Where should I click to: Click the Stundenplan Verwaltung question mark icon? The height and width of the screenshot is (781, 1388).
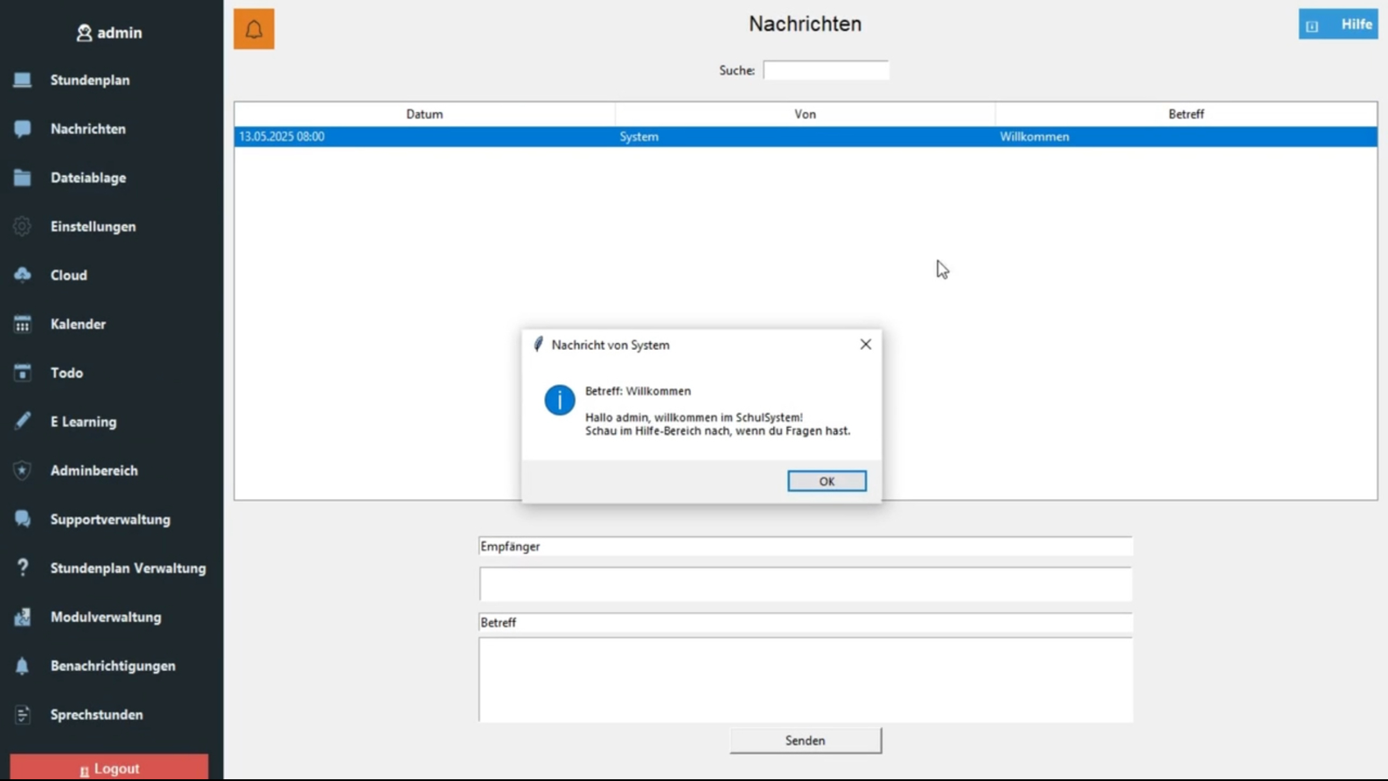click(22, 568)
